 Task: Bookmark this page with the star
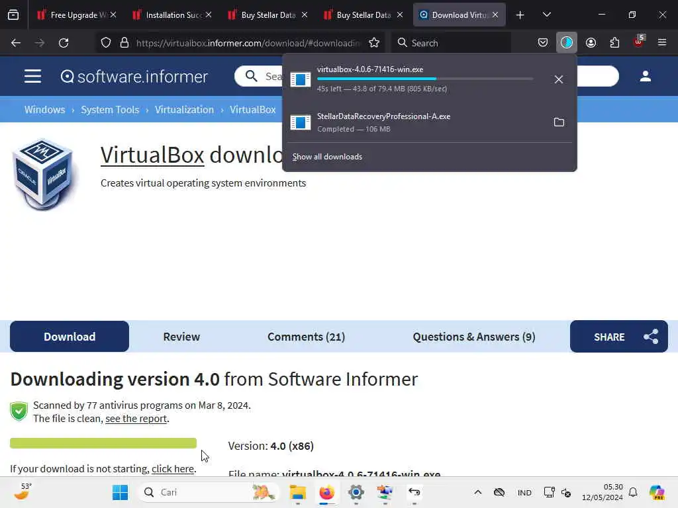point(374,43)
